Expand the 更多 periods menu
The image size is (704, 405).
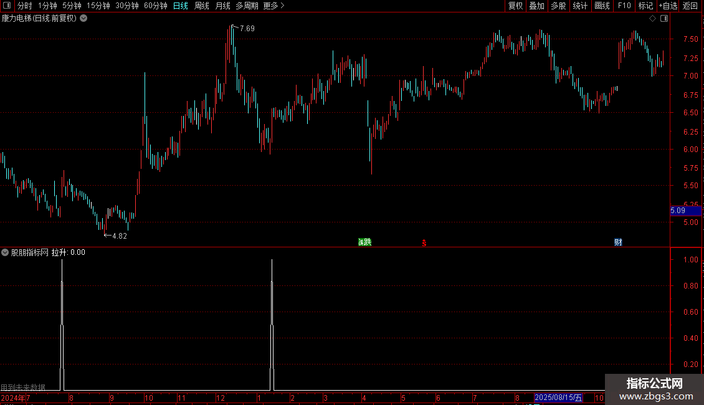pos(274,6)
